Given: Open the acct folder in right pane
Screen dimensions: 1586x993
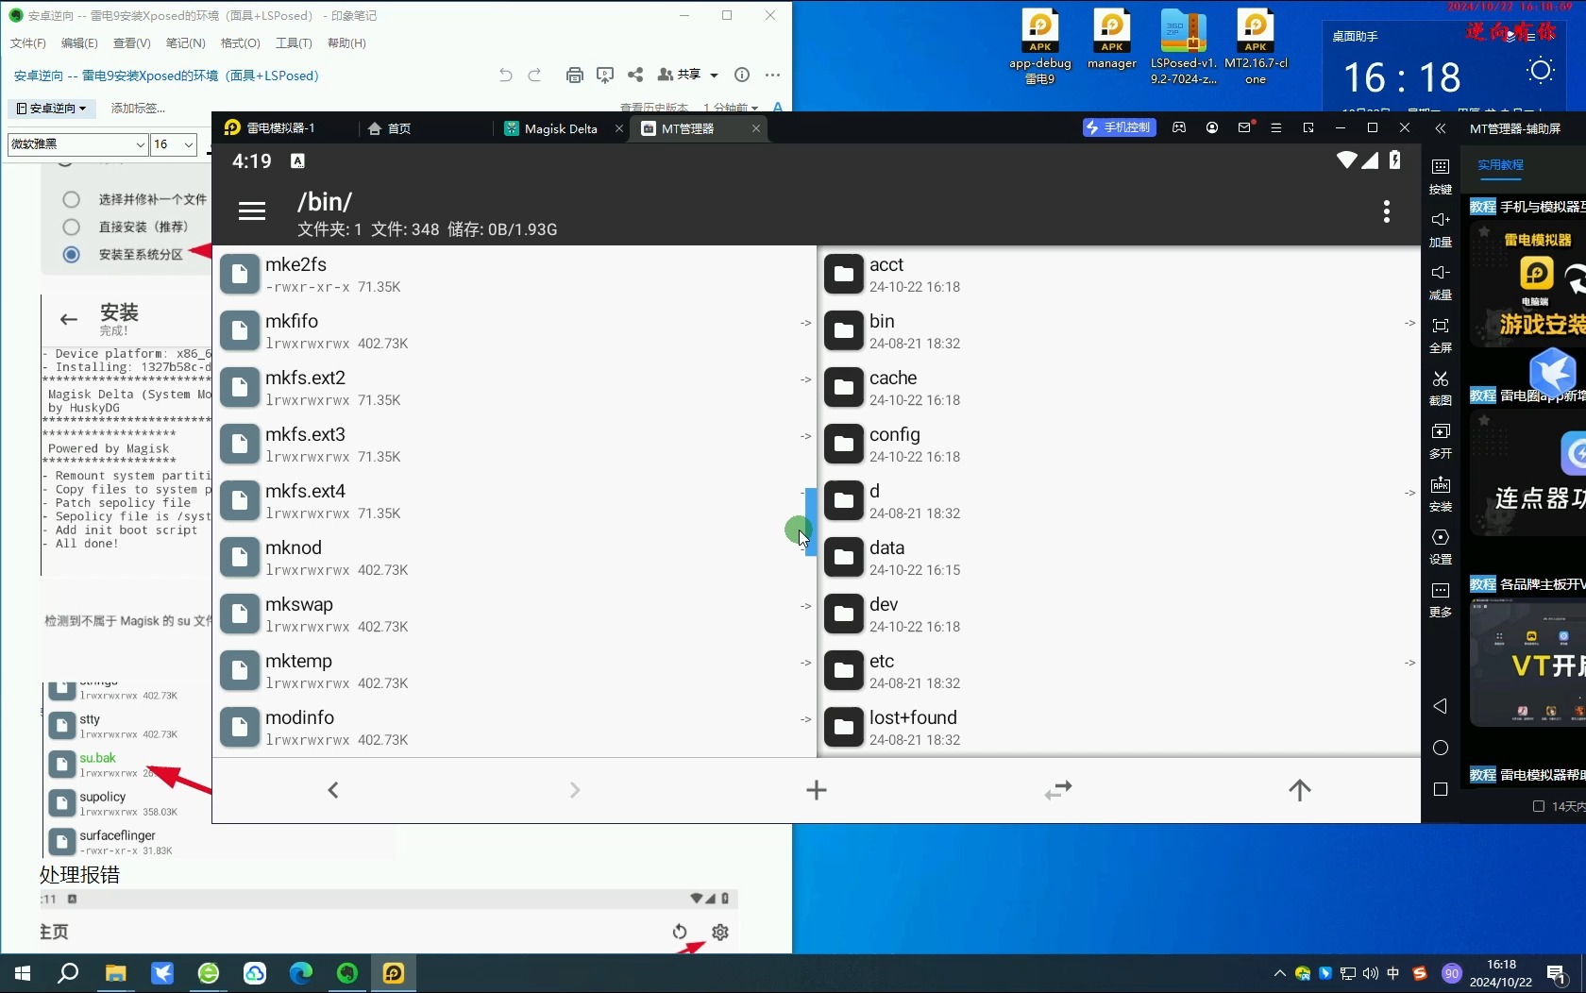Looking at the screenshot, I should pyautogui.click(x=1120, y=274).
